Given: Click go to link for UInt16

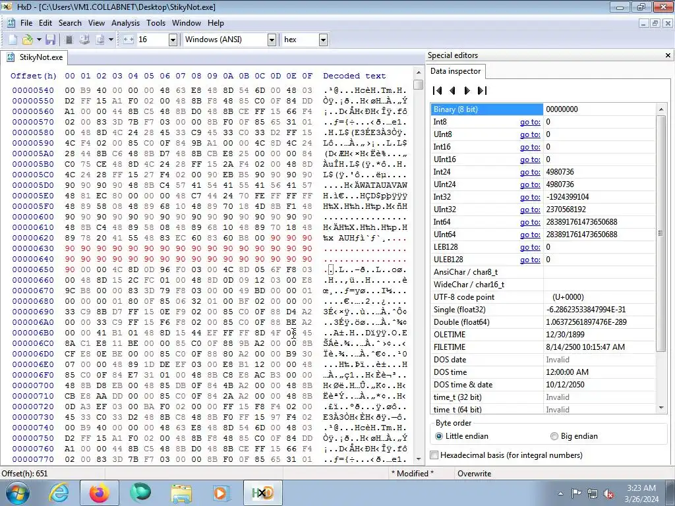Looking at the screenshot, I should (x=530, y=159).
